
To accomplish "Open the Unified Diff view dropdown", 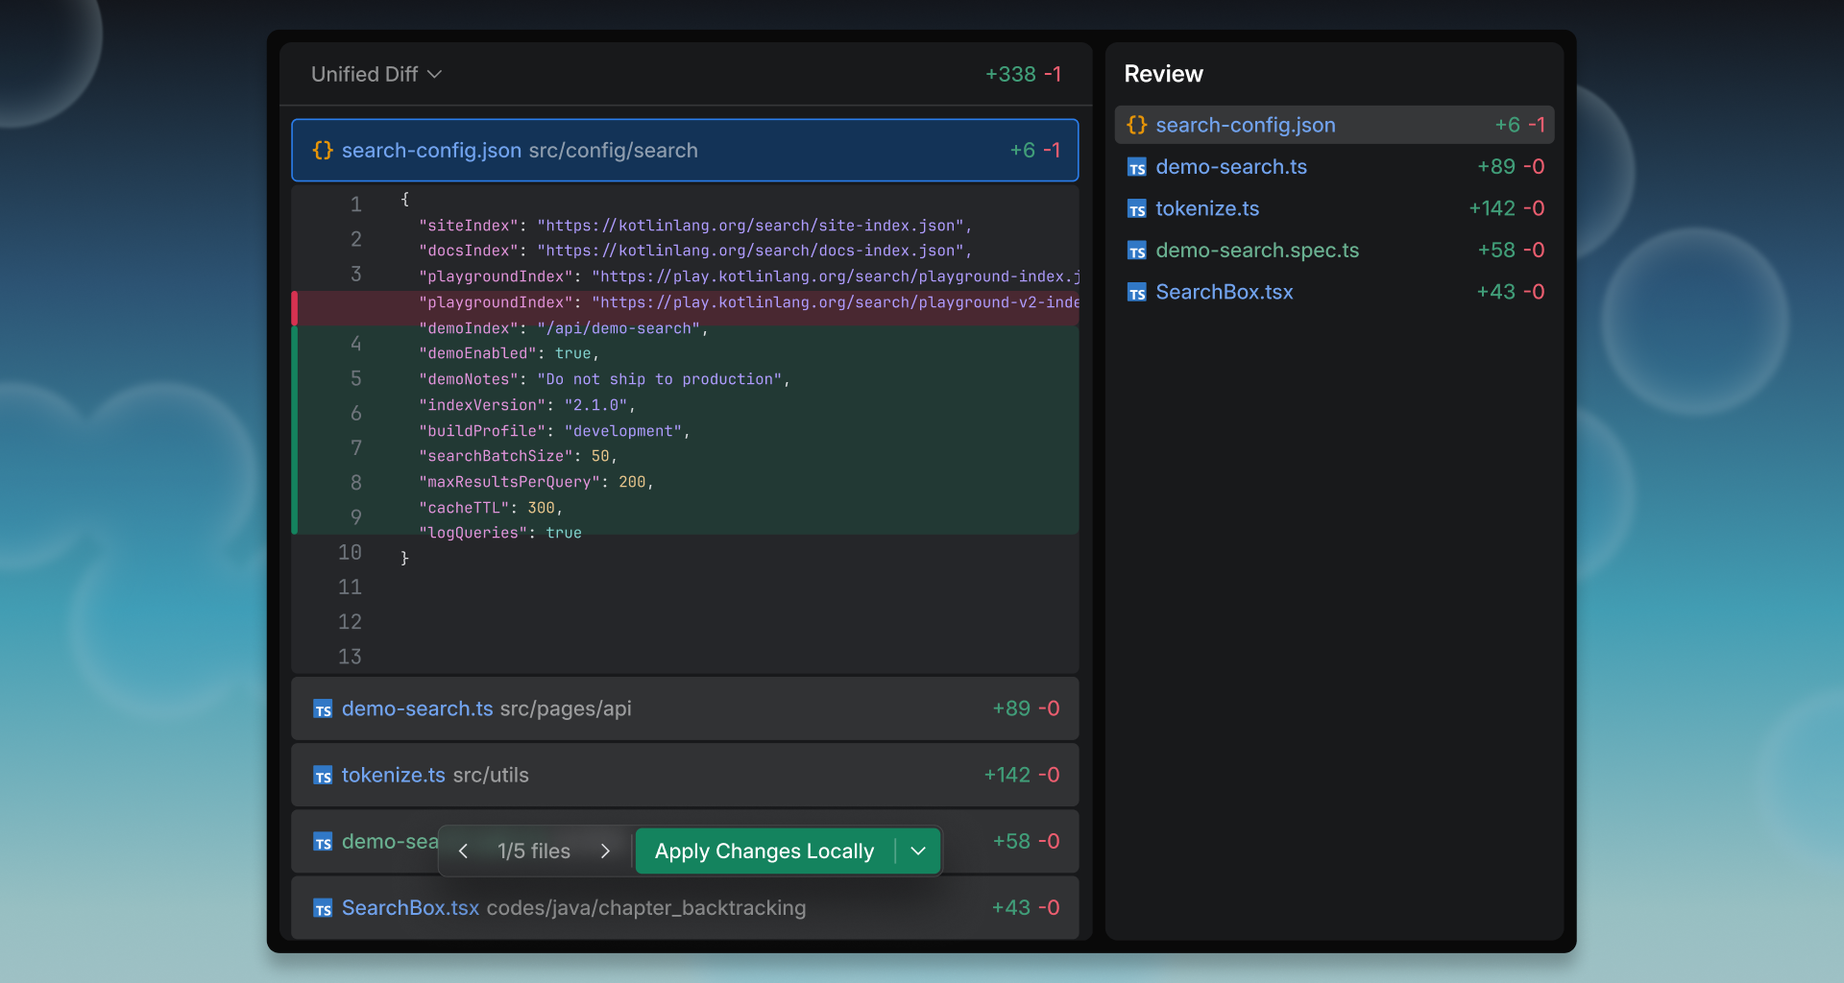I will click(376, 74).
